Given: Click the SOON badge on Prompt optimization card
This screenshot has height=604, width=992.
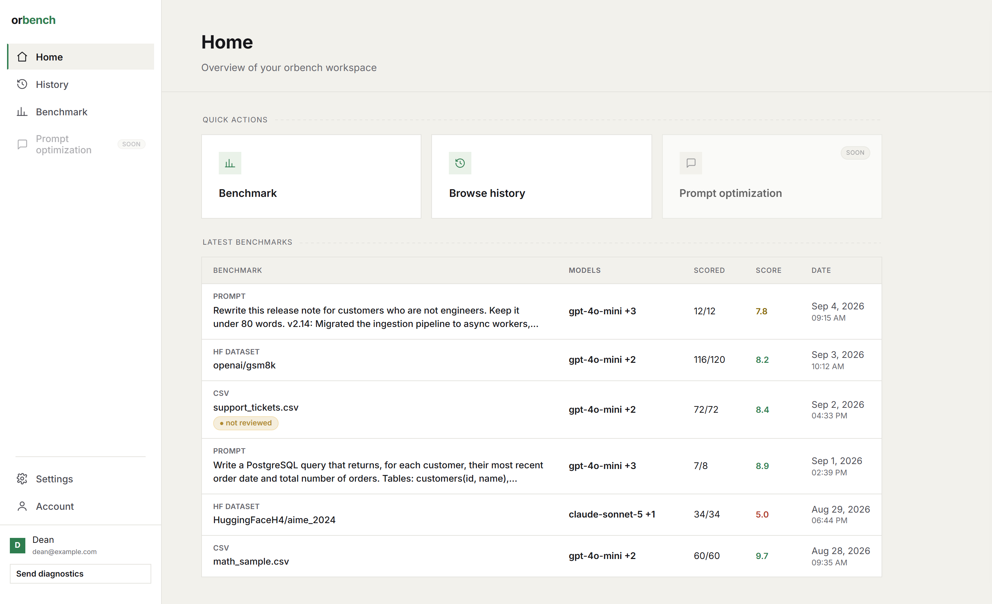Looking at the screenshot, I should [855, 153].
